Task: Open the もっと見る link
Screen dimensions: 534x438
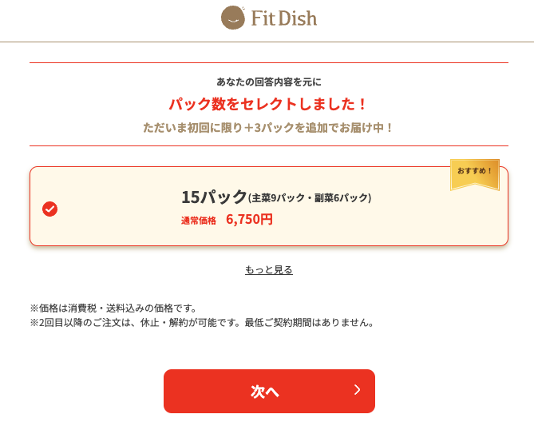Action: [x=269, y=270]
